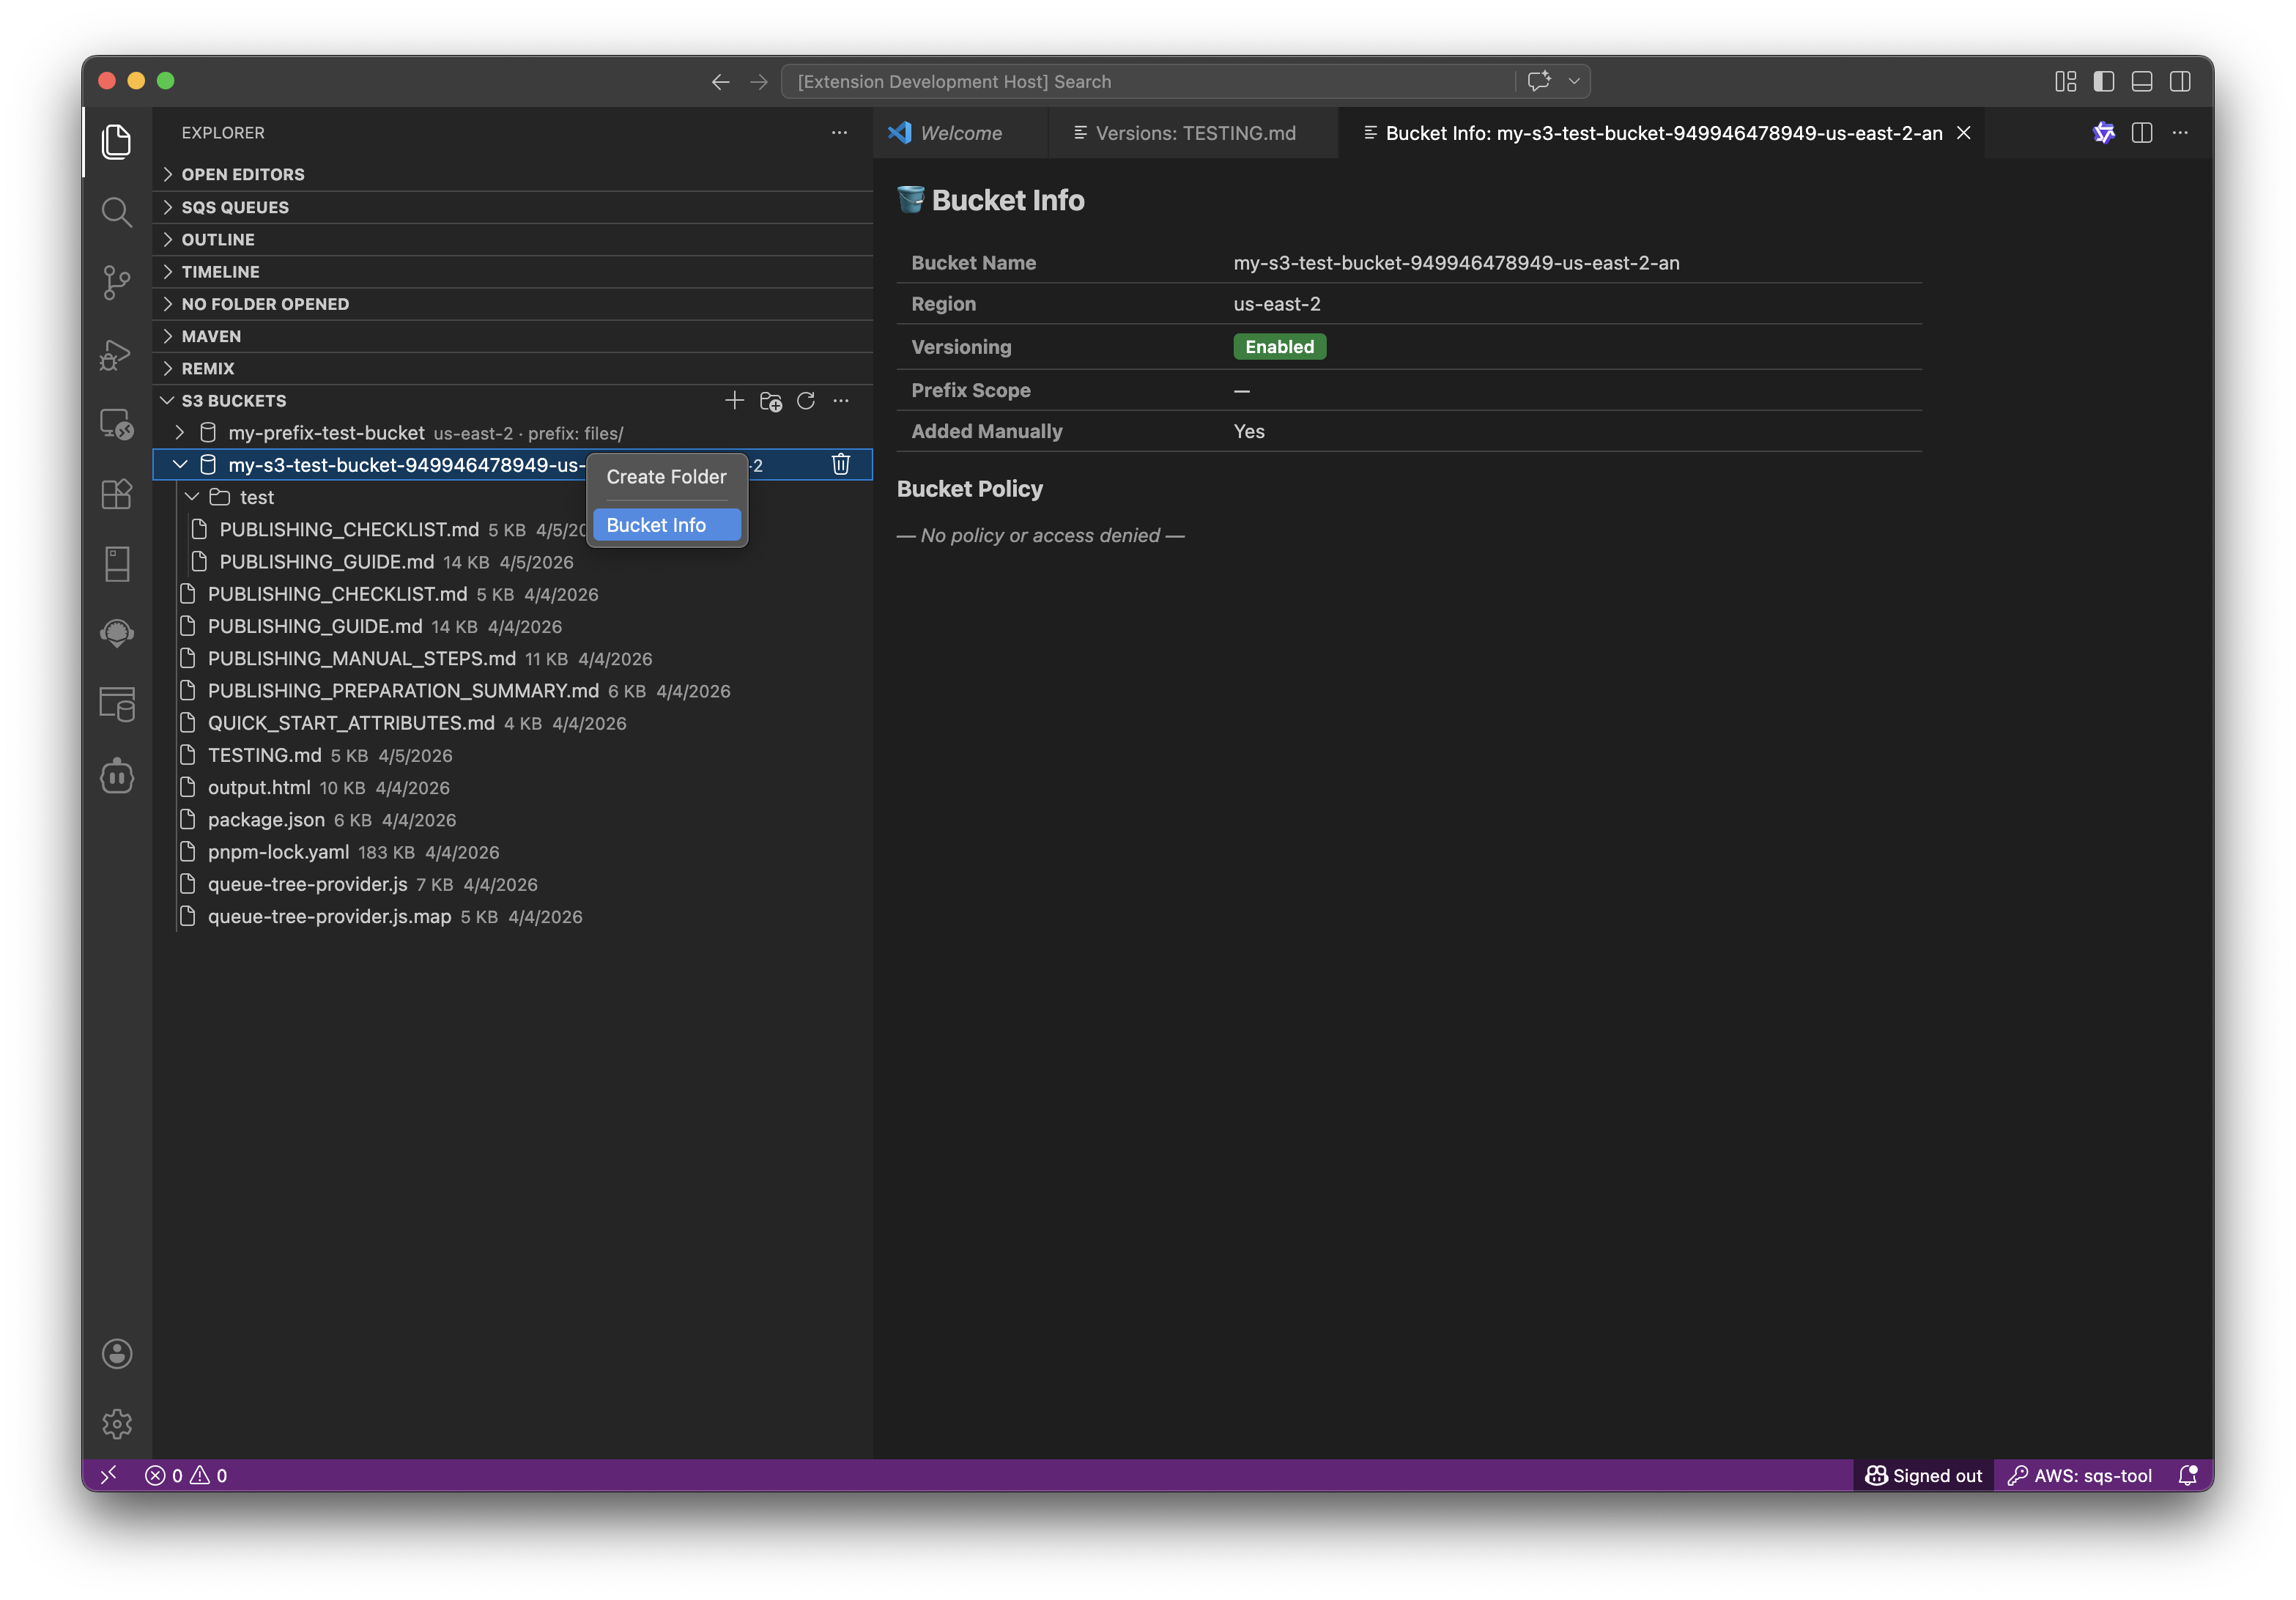Image resolution: width=2296 pixels, height=1600 pixels.
Task: Refresh the S3 Buckets list
Action: pyautogui.click(x=806, y=401)
